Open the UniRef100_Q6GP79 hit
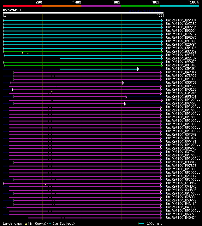 (x=181, y=214)
